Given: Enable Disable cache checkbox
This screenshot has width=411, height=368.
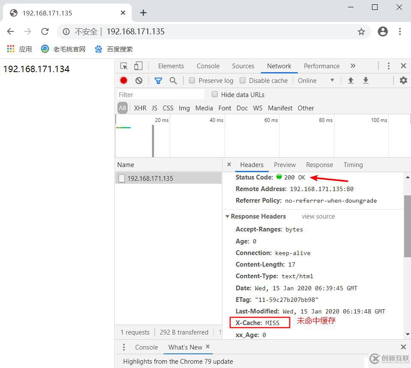Looking at the screenshot, I should [243, 80].
